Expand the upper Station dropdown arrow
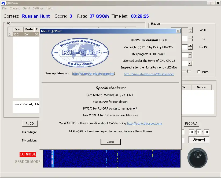 coord(190,55)
